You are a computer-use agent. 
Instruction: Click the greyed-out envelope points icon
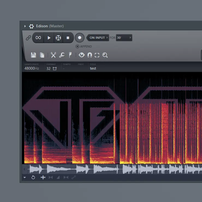(74, 177)
